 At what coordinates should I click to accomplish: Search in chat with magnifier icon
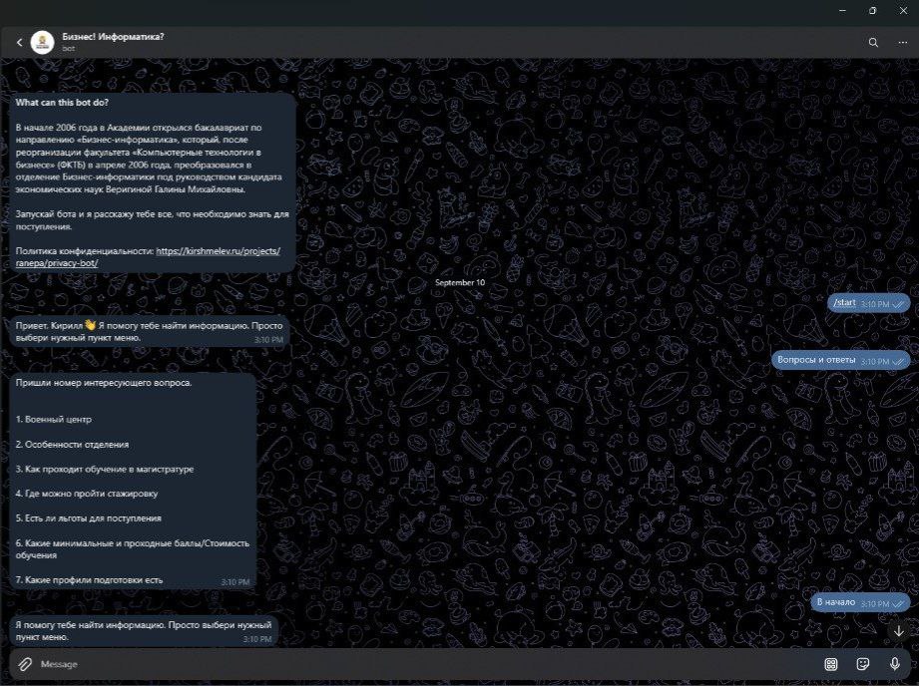tap(873, 42)
